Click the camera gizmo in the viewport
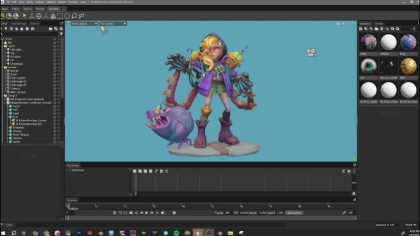This screenshot has width=420, height=236. (311, 53)
